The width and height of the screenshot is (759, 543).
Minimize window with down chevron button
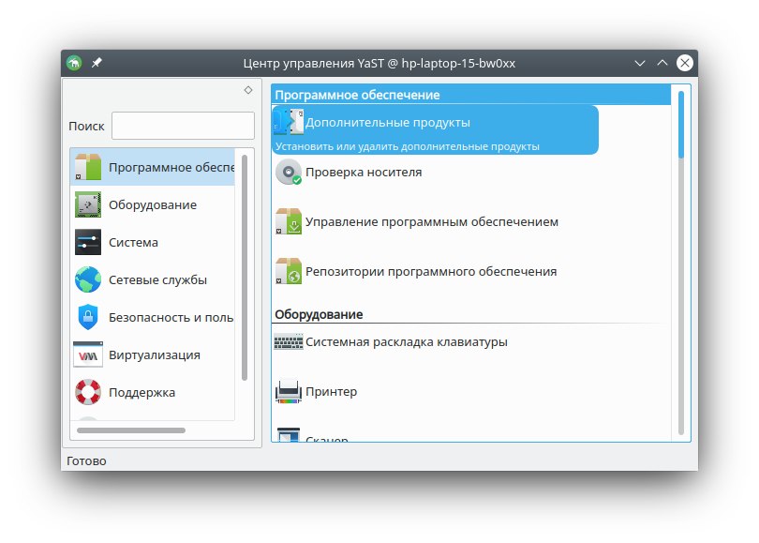640,63
